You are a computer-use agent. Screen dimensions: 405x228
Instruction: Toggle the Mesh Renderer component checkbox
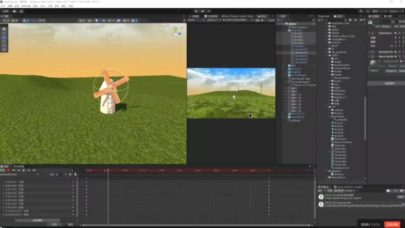376,57
